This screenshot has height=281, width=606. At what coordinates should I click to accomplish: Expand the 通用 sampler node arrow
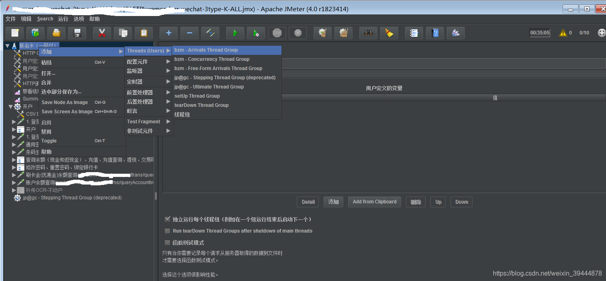(x=14, y=145)
